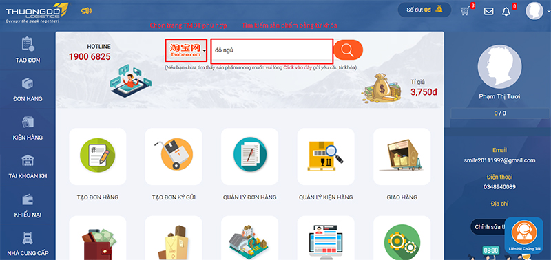Click the TẠO ĐƠN KÝ GỬI label

tap(174, 197)
